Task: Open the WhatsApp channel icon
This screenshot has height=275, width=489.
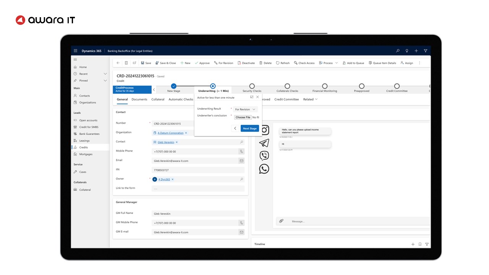Action: coord(264,168)
